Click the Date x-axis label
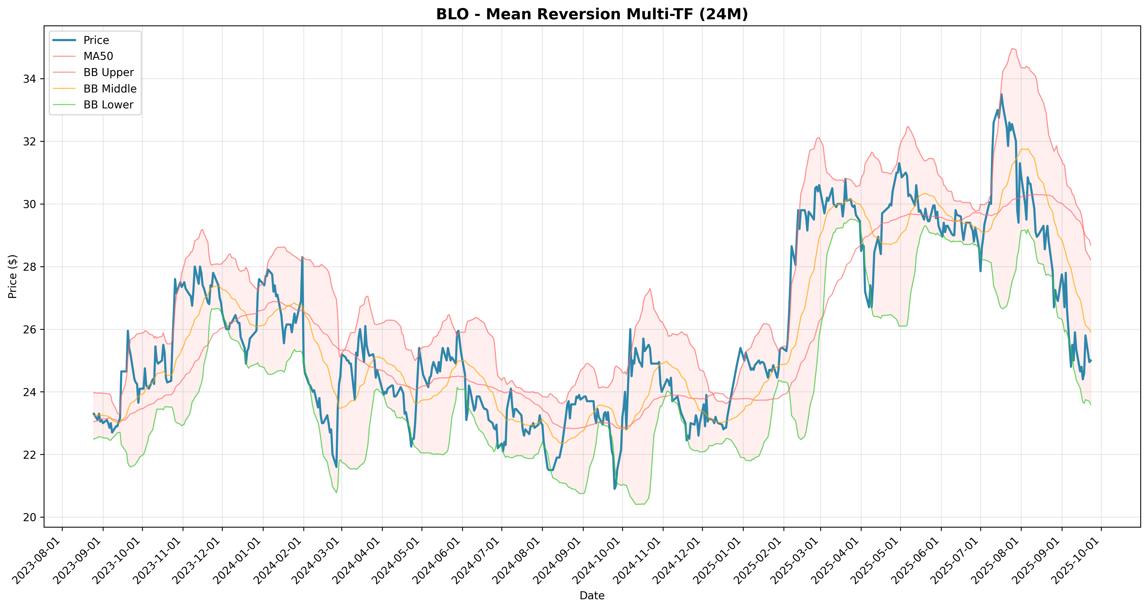The image size is (1148, 609). point(592,596)
